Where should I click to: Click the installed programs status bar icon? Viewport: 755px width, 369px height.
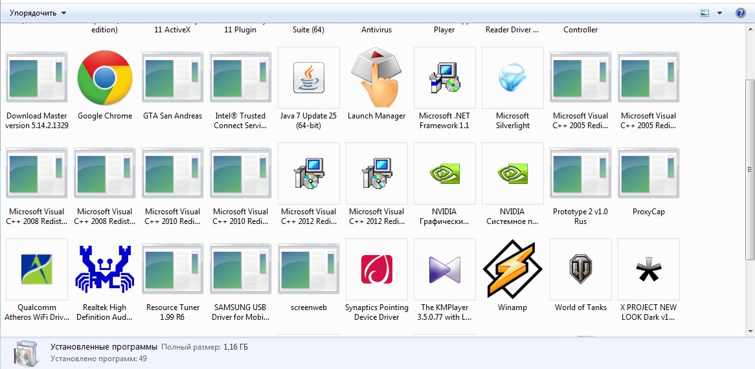tap(25, 352)
